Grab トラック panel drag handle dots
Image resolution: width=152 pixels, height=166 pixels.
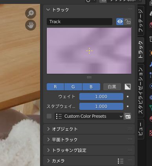[x=130, y=10]
